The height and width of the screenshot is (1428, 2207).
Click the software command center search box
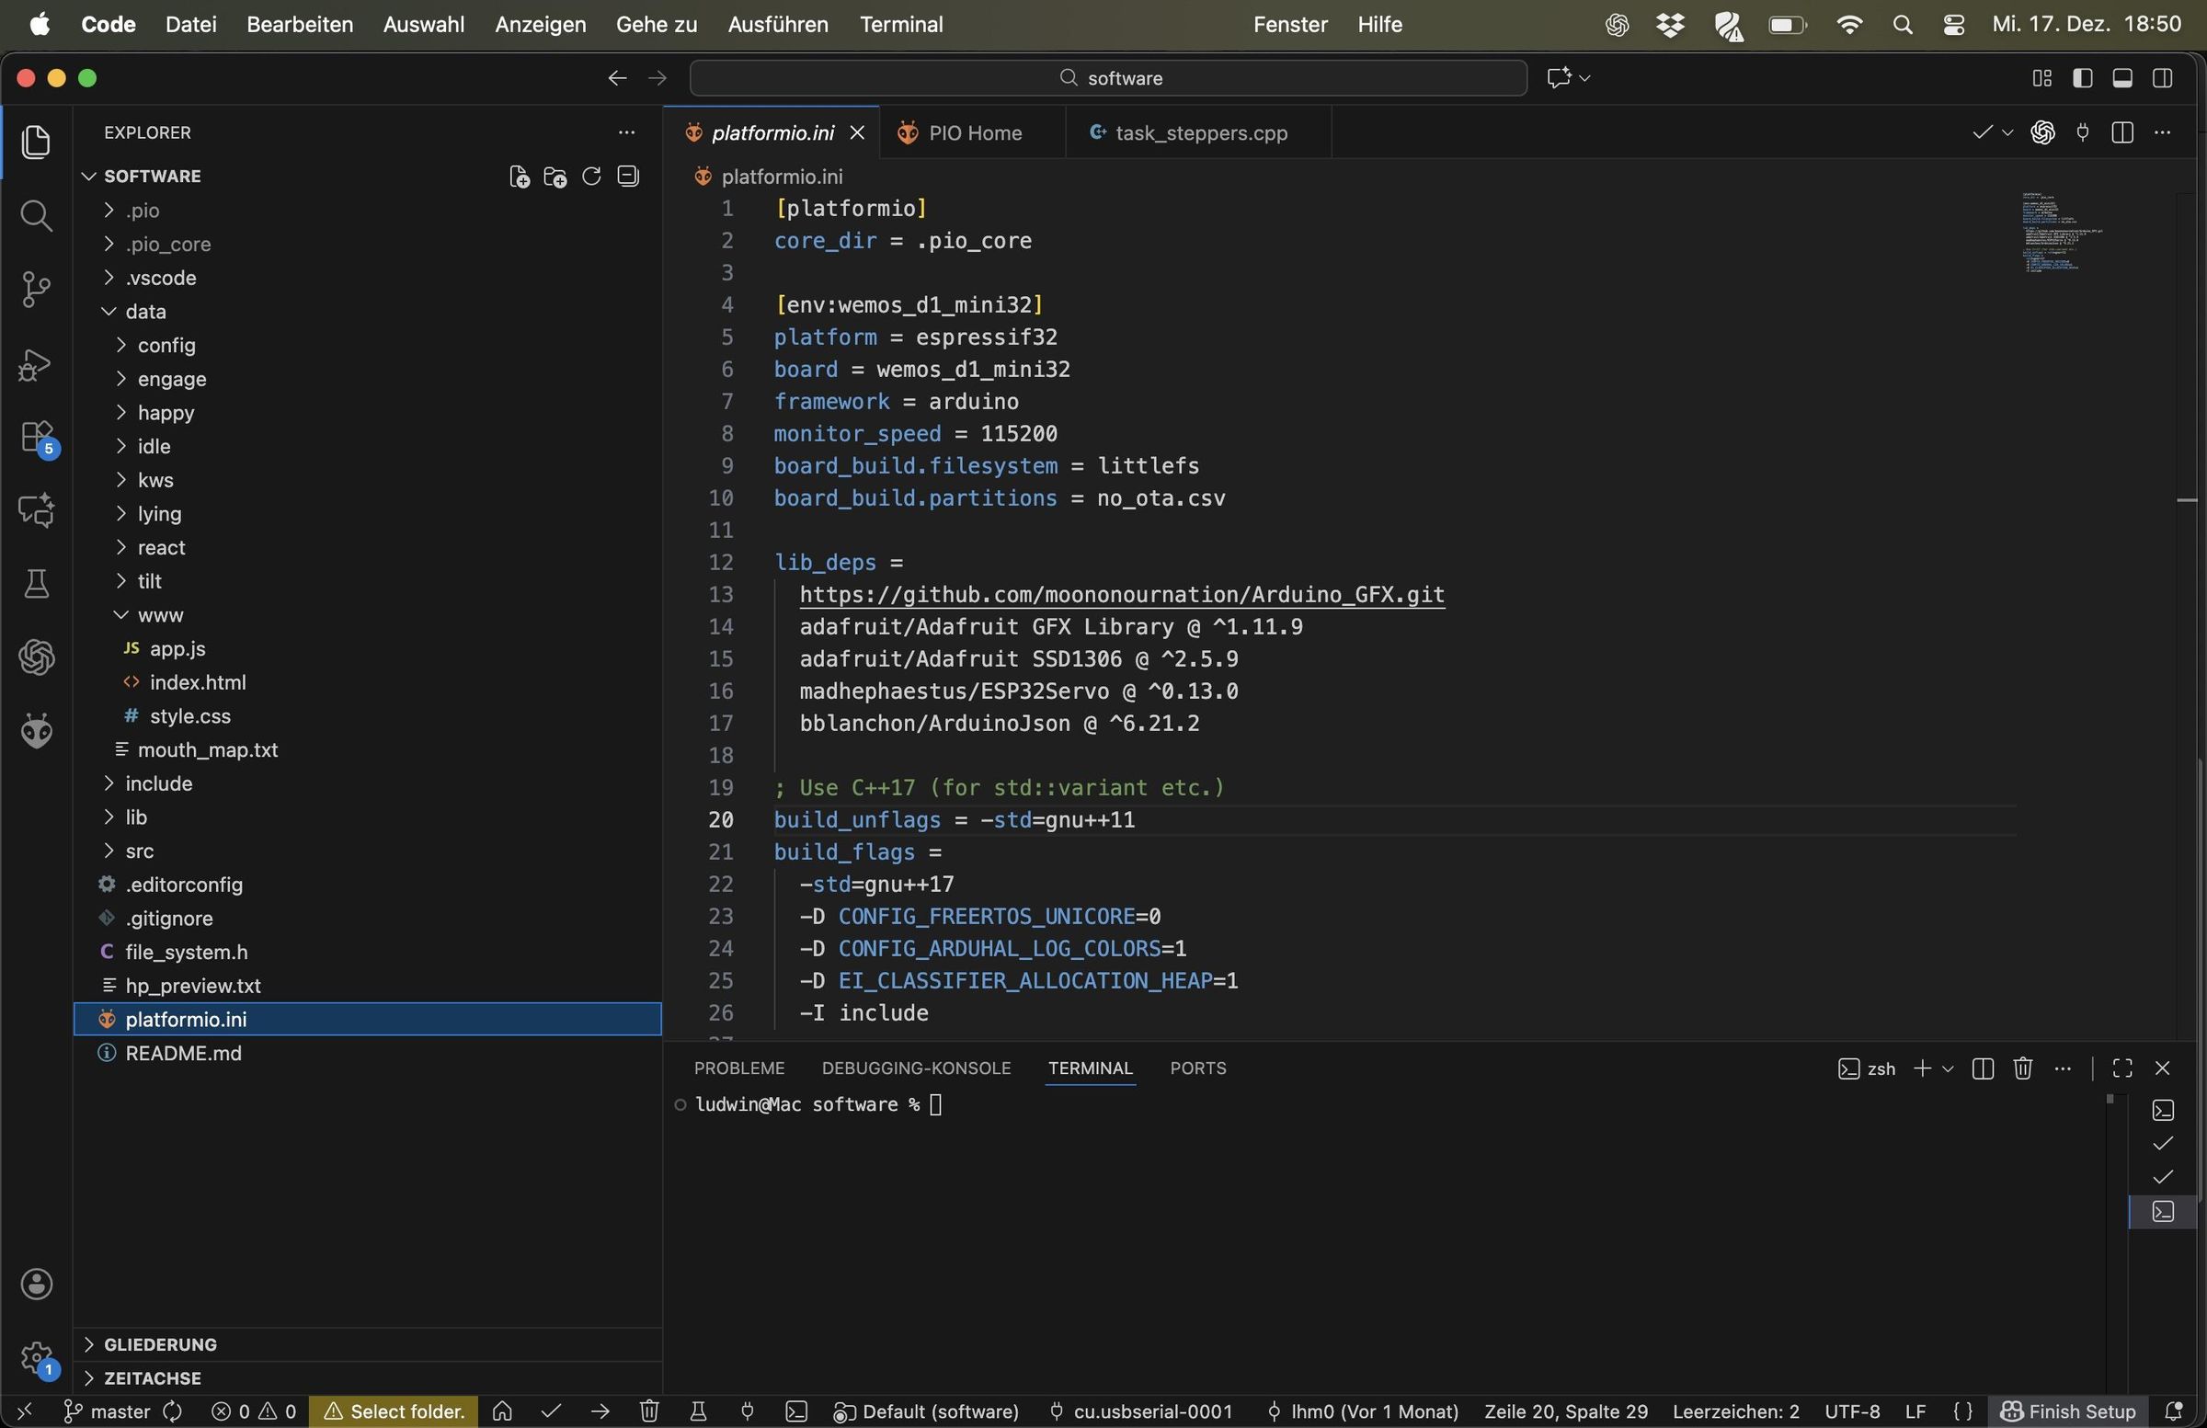pos(1108,78)
